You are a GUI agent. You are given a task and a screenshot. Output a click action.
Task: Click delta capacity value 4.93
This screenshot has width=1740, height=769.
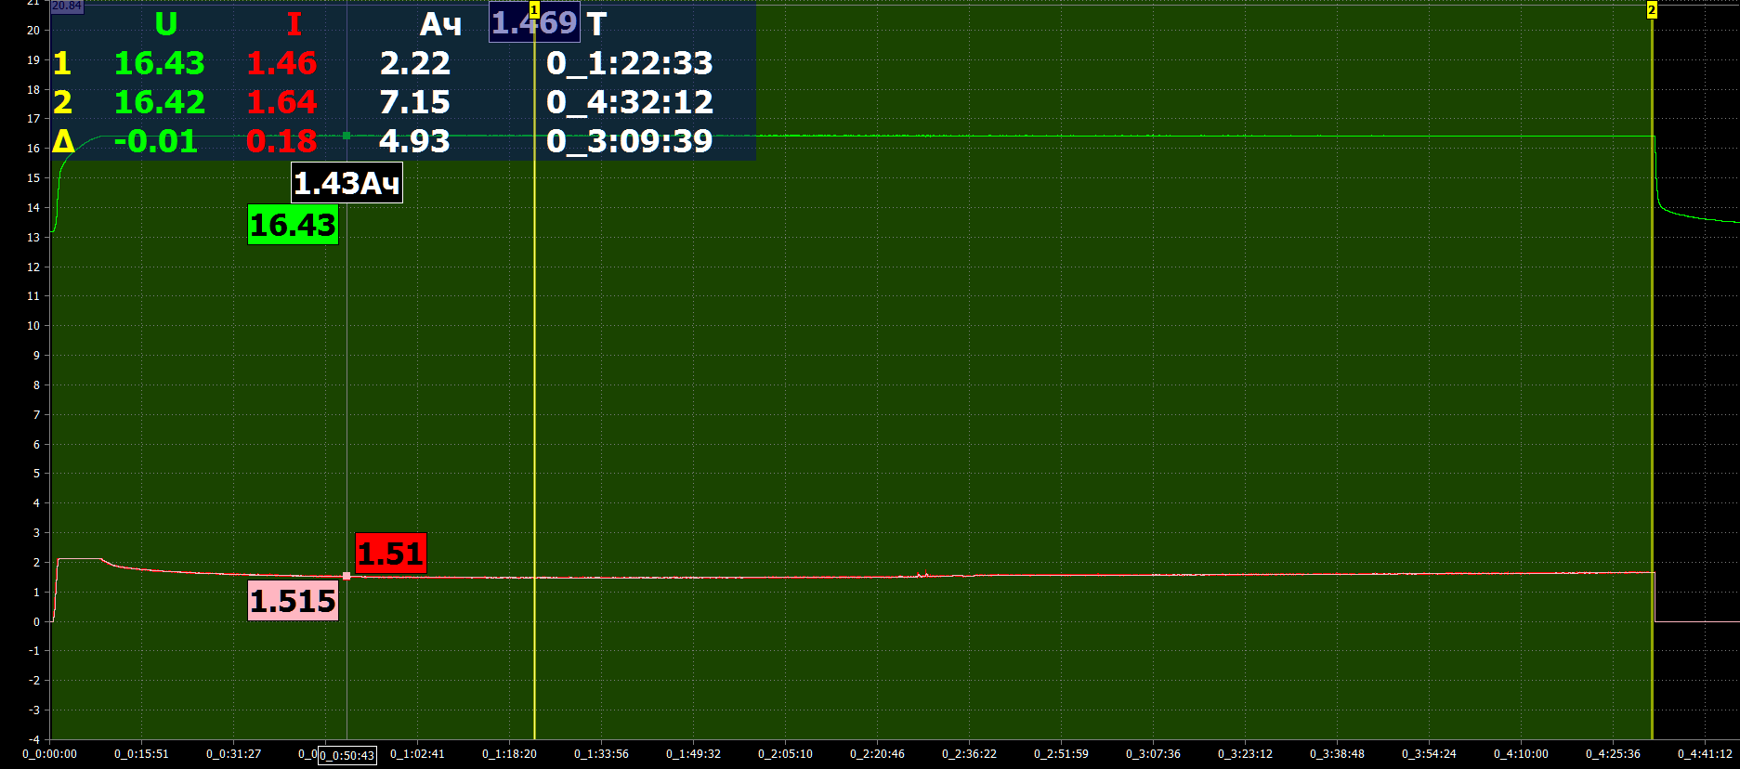tap(414, 141)
